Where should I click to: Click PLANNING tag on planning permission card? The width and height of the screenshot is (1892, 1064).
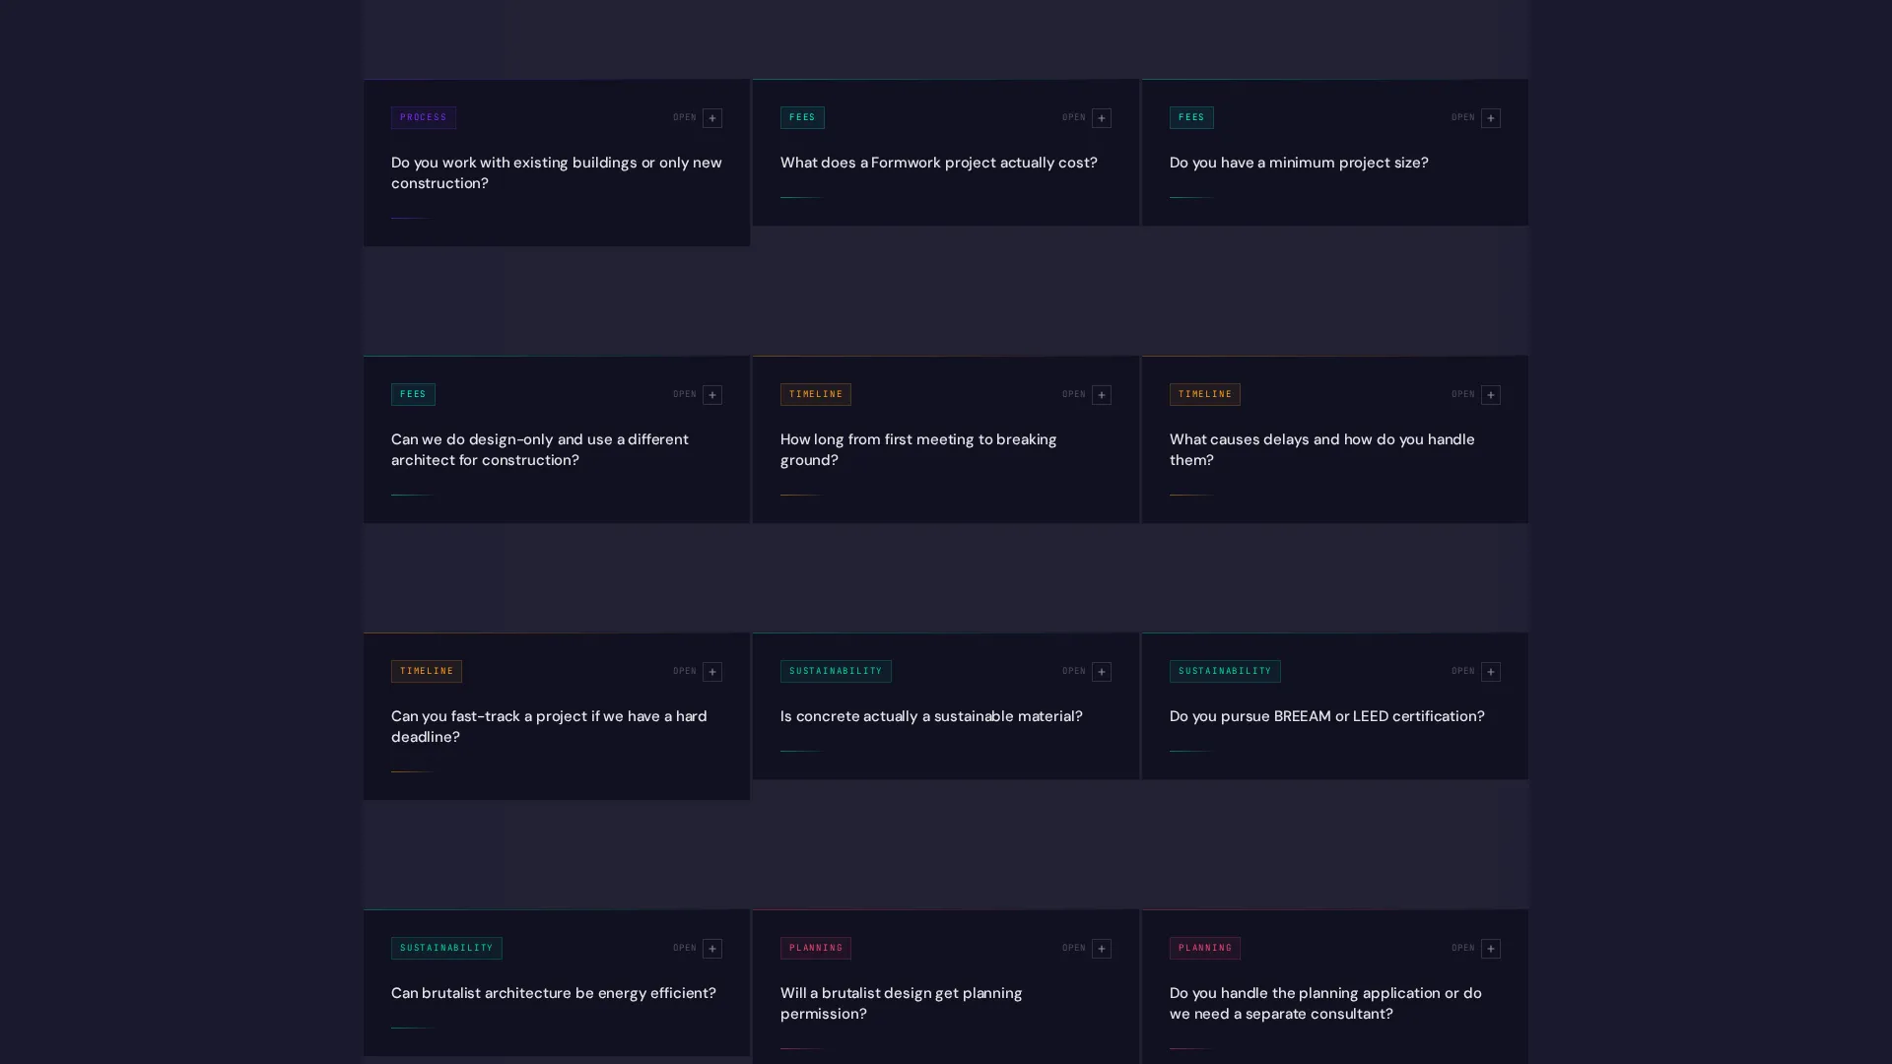pos(816,948)
